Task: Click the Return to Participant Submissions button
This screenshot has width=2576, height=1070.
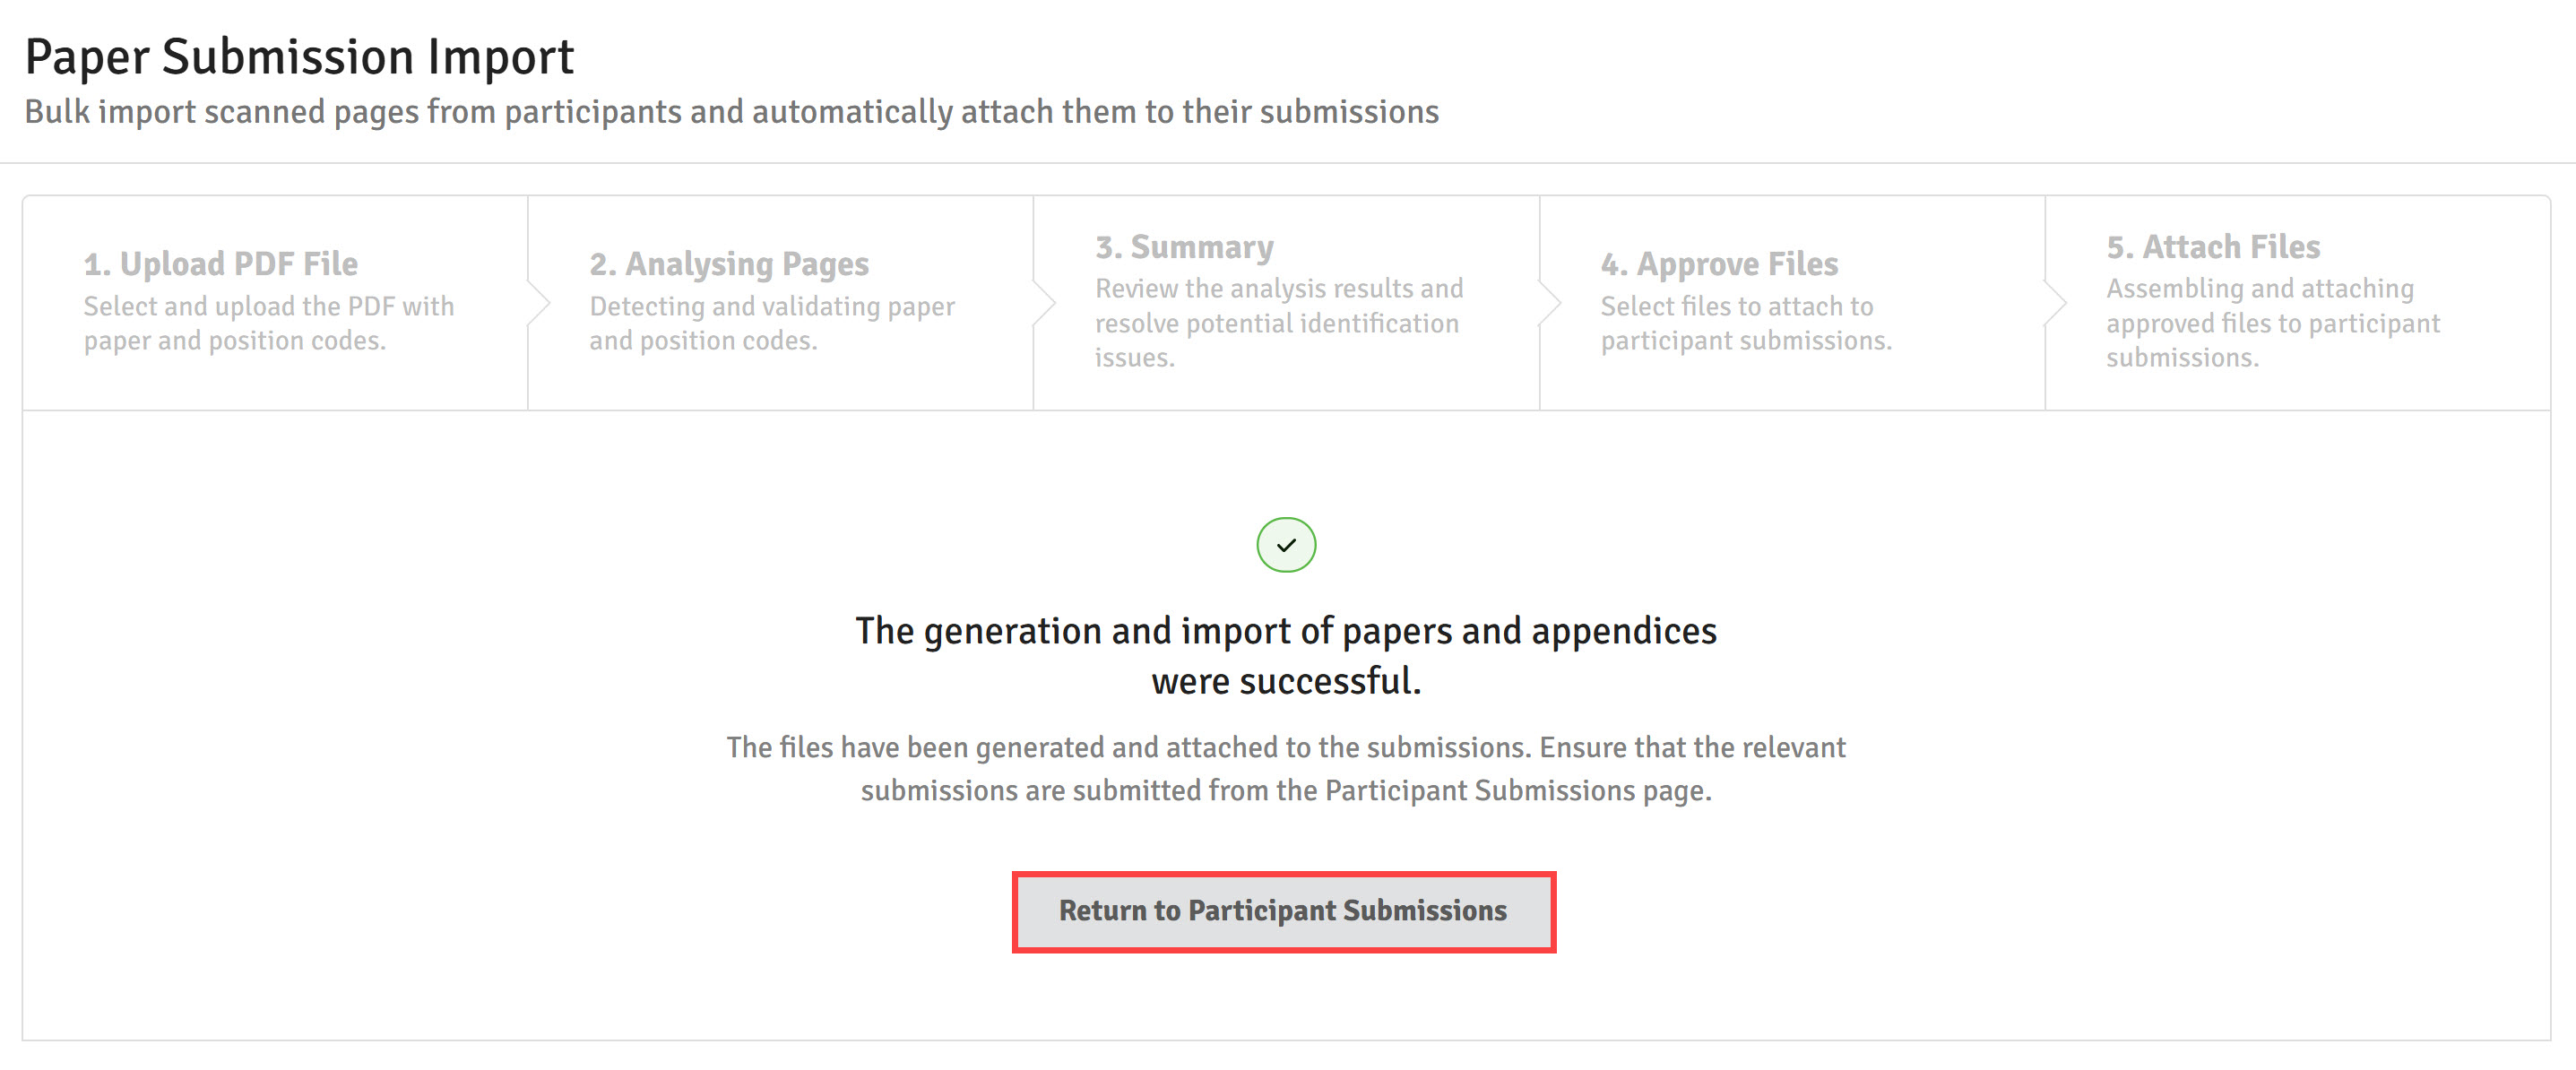Action: click(x=1283, y=911)
